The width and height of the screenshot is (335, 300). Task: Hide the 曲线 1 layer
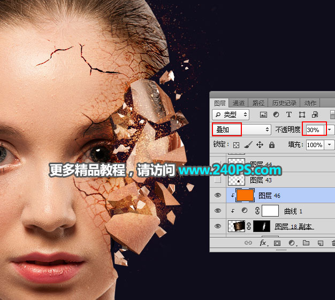(x=218, y=211)
